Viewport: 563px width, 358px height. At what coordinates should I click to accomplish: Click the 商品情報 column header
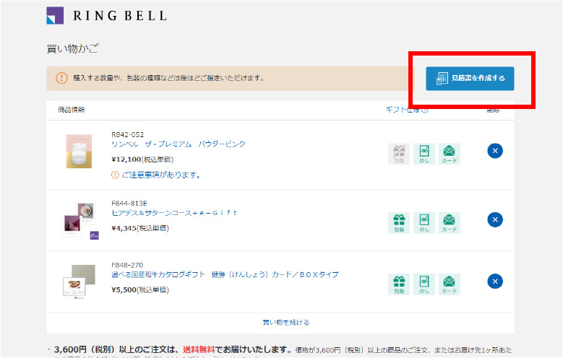click(x=72, y=110)
